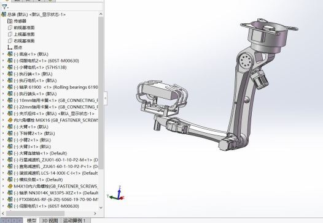Expand the 下转臂2<1> tree node
Viewport: 323px width, 223px height.
3,134
